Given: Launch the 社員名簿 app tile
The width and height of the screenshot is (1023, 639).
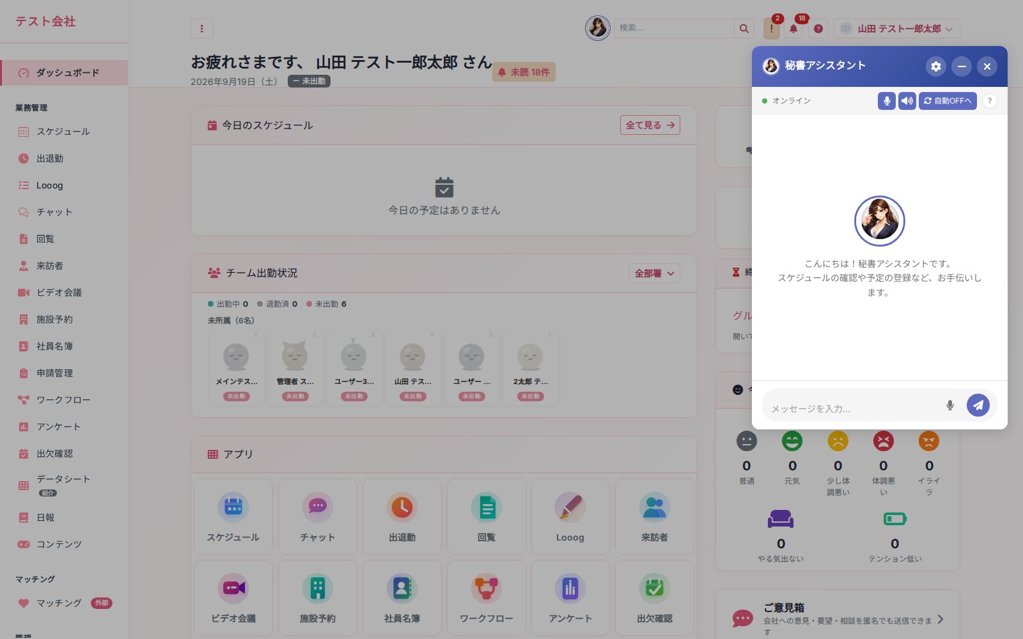Looking at the screenshot, I should point(402,597).
